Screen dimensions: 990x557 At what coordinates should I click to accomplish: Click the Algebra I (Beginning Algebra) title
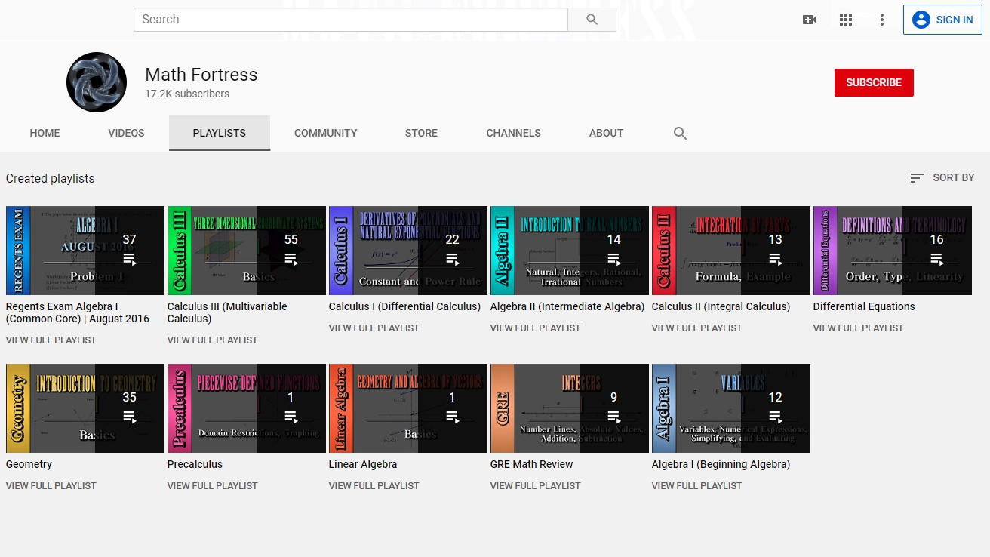point(721,464)
